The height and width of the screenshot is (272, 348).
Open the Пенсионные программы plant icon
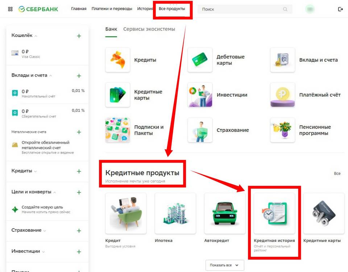coord(282,130)
